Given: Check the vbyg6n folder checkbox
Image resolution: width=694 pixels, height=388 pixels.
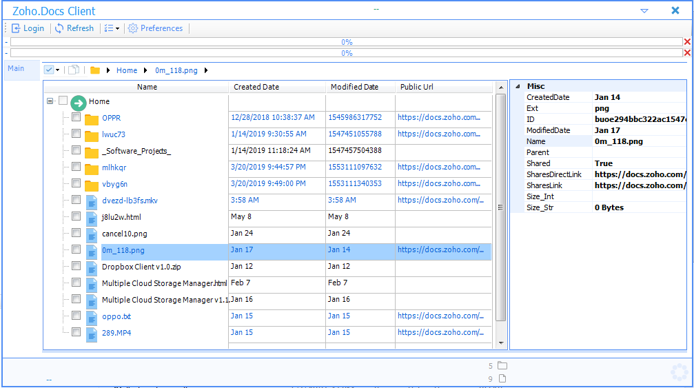Looking at the screenshot, I should (x=76, y=183).
